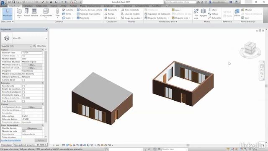268x151 pixels.
Task: Select the Escalera stair tool
Action: pos(111,18)
